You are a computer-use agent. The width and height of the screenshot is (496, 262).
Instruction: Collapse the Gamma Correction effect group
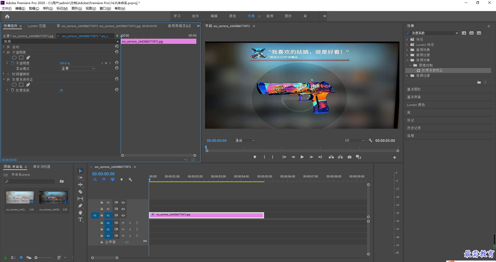click(4, 79)
